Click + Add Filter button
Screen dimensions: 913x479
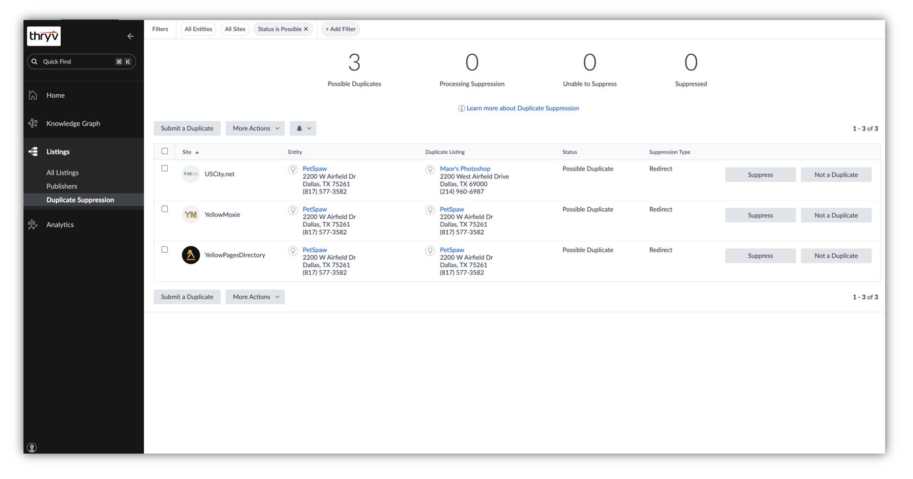click(341, 29)
